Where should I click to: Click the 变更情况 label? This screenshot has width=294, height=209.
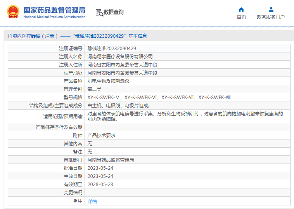73,193
